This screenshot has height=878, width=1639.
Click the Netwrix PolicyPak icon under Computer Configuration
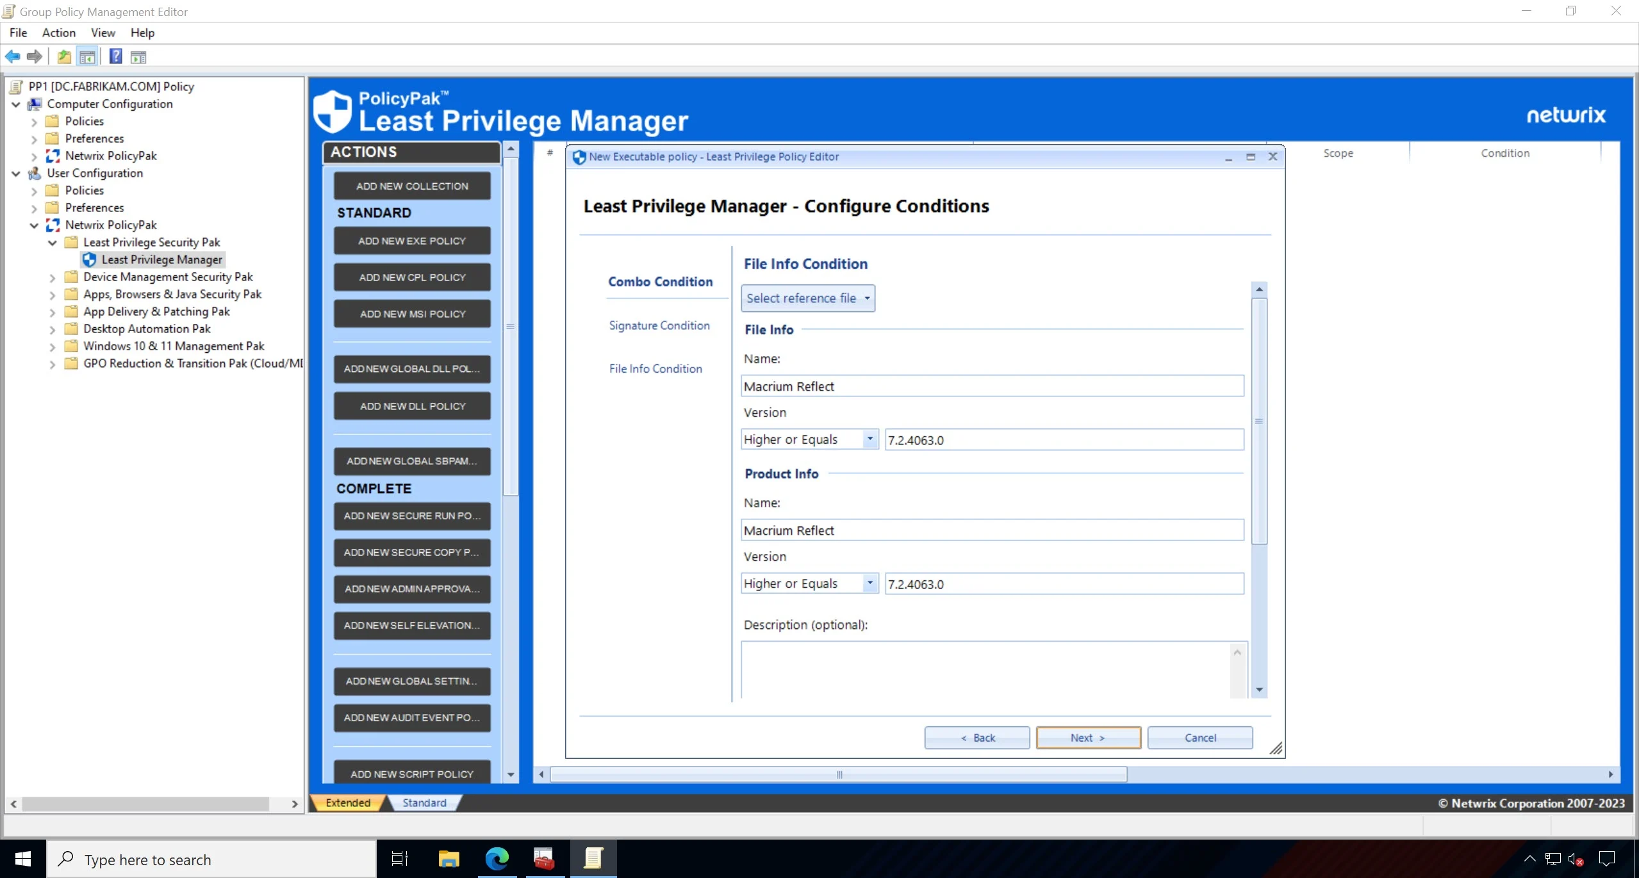(x=53, y=156)
